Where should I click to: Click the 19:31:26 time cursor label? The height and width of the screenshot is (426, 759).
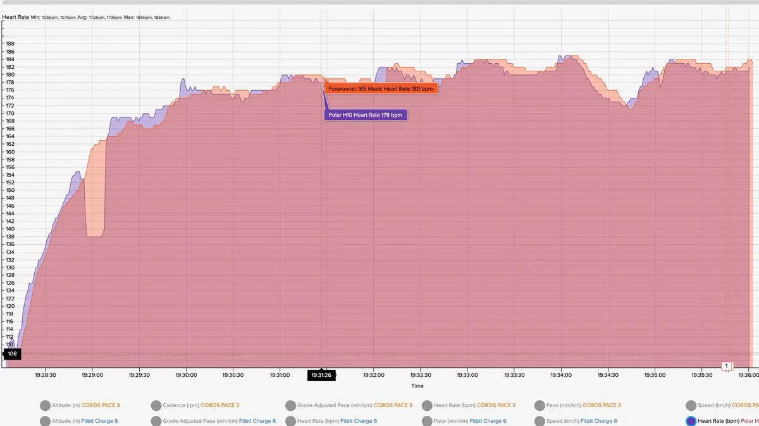click(321, 376)
